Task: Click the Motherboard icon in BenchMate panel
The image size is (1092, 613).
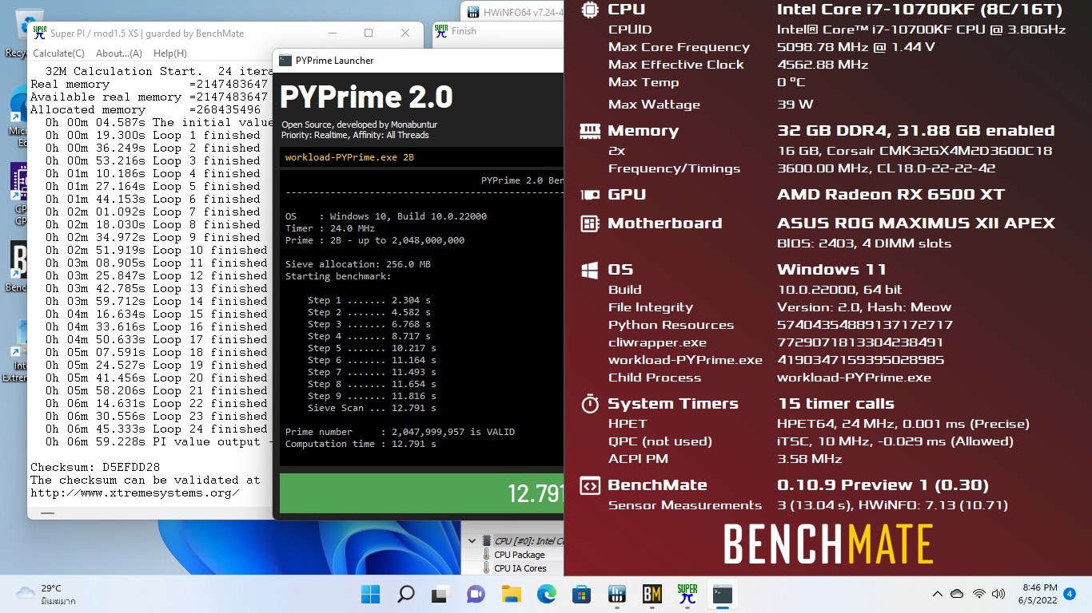Action: 590,223
